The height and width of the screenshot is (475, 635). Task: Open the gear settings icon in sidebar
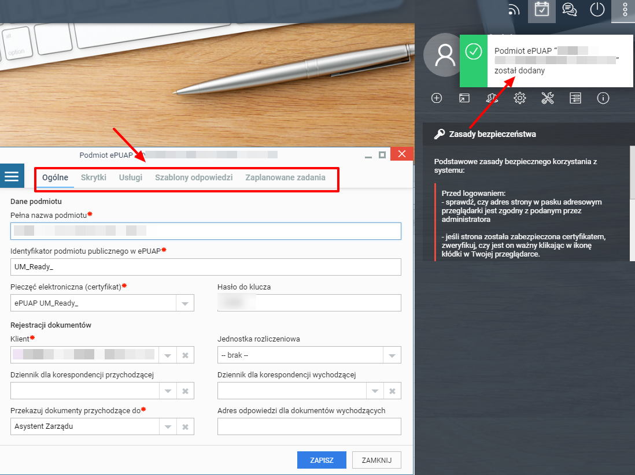(519, 98)
